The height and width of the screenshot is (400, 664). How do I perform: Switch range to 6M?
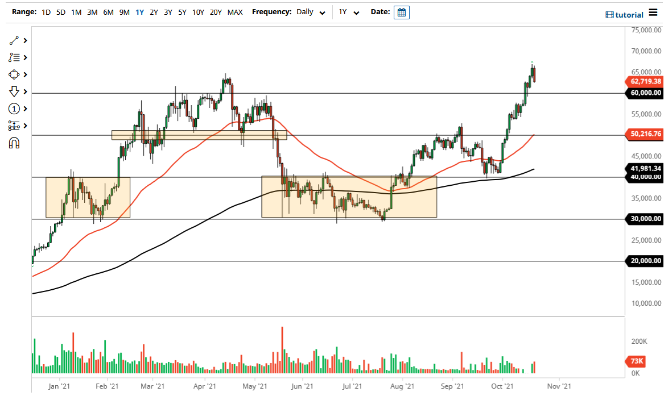coord(108,12)
